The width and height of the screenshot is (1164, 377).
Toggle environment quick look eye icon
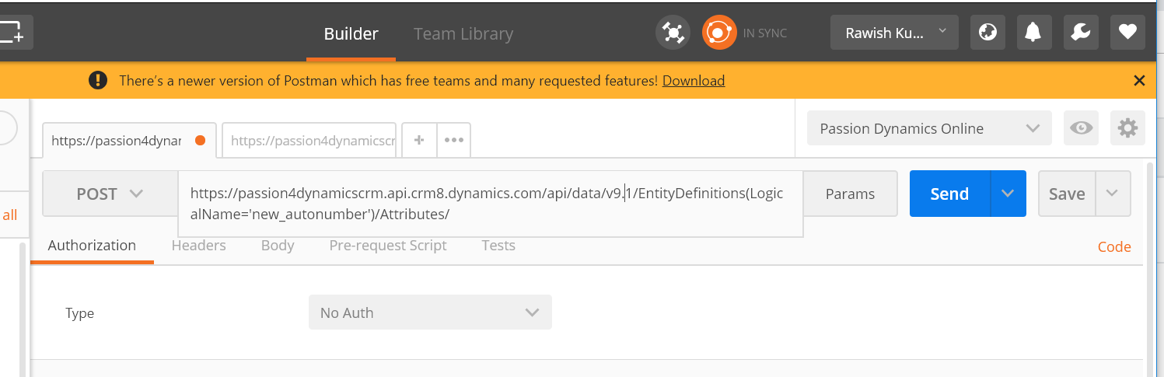click(1081, 128)
